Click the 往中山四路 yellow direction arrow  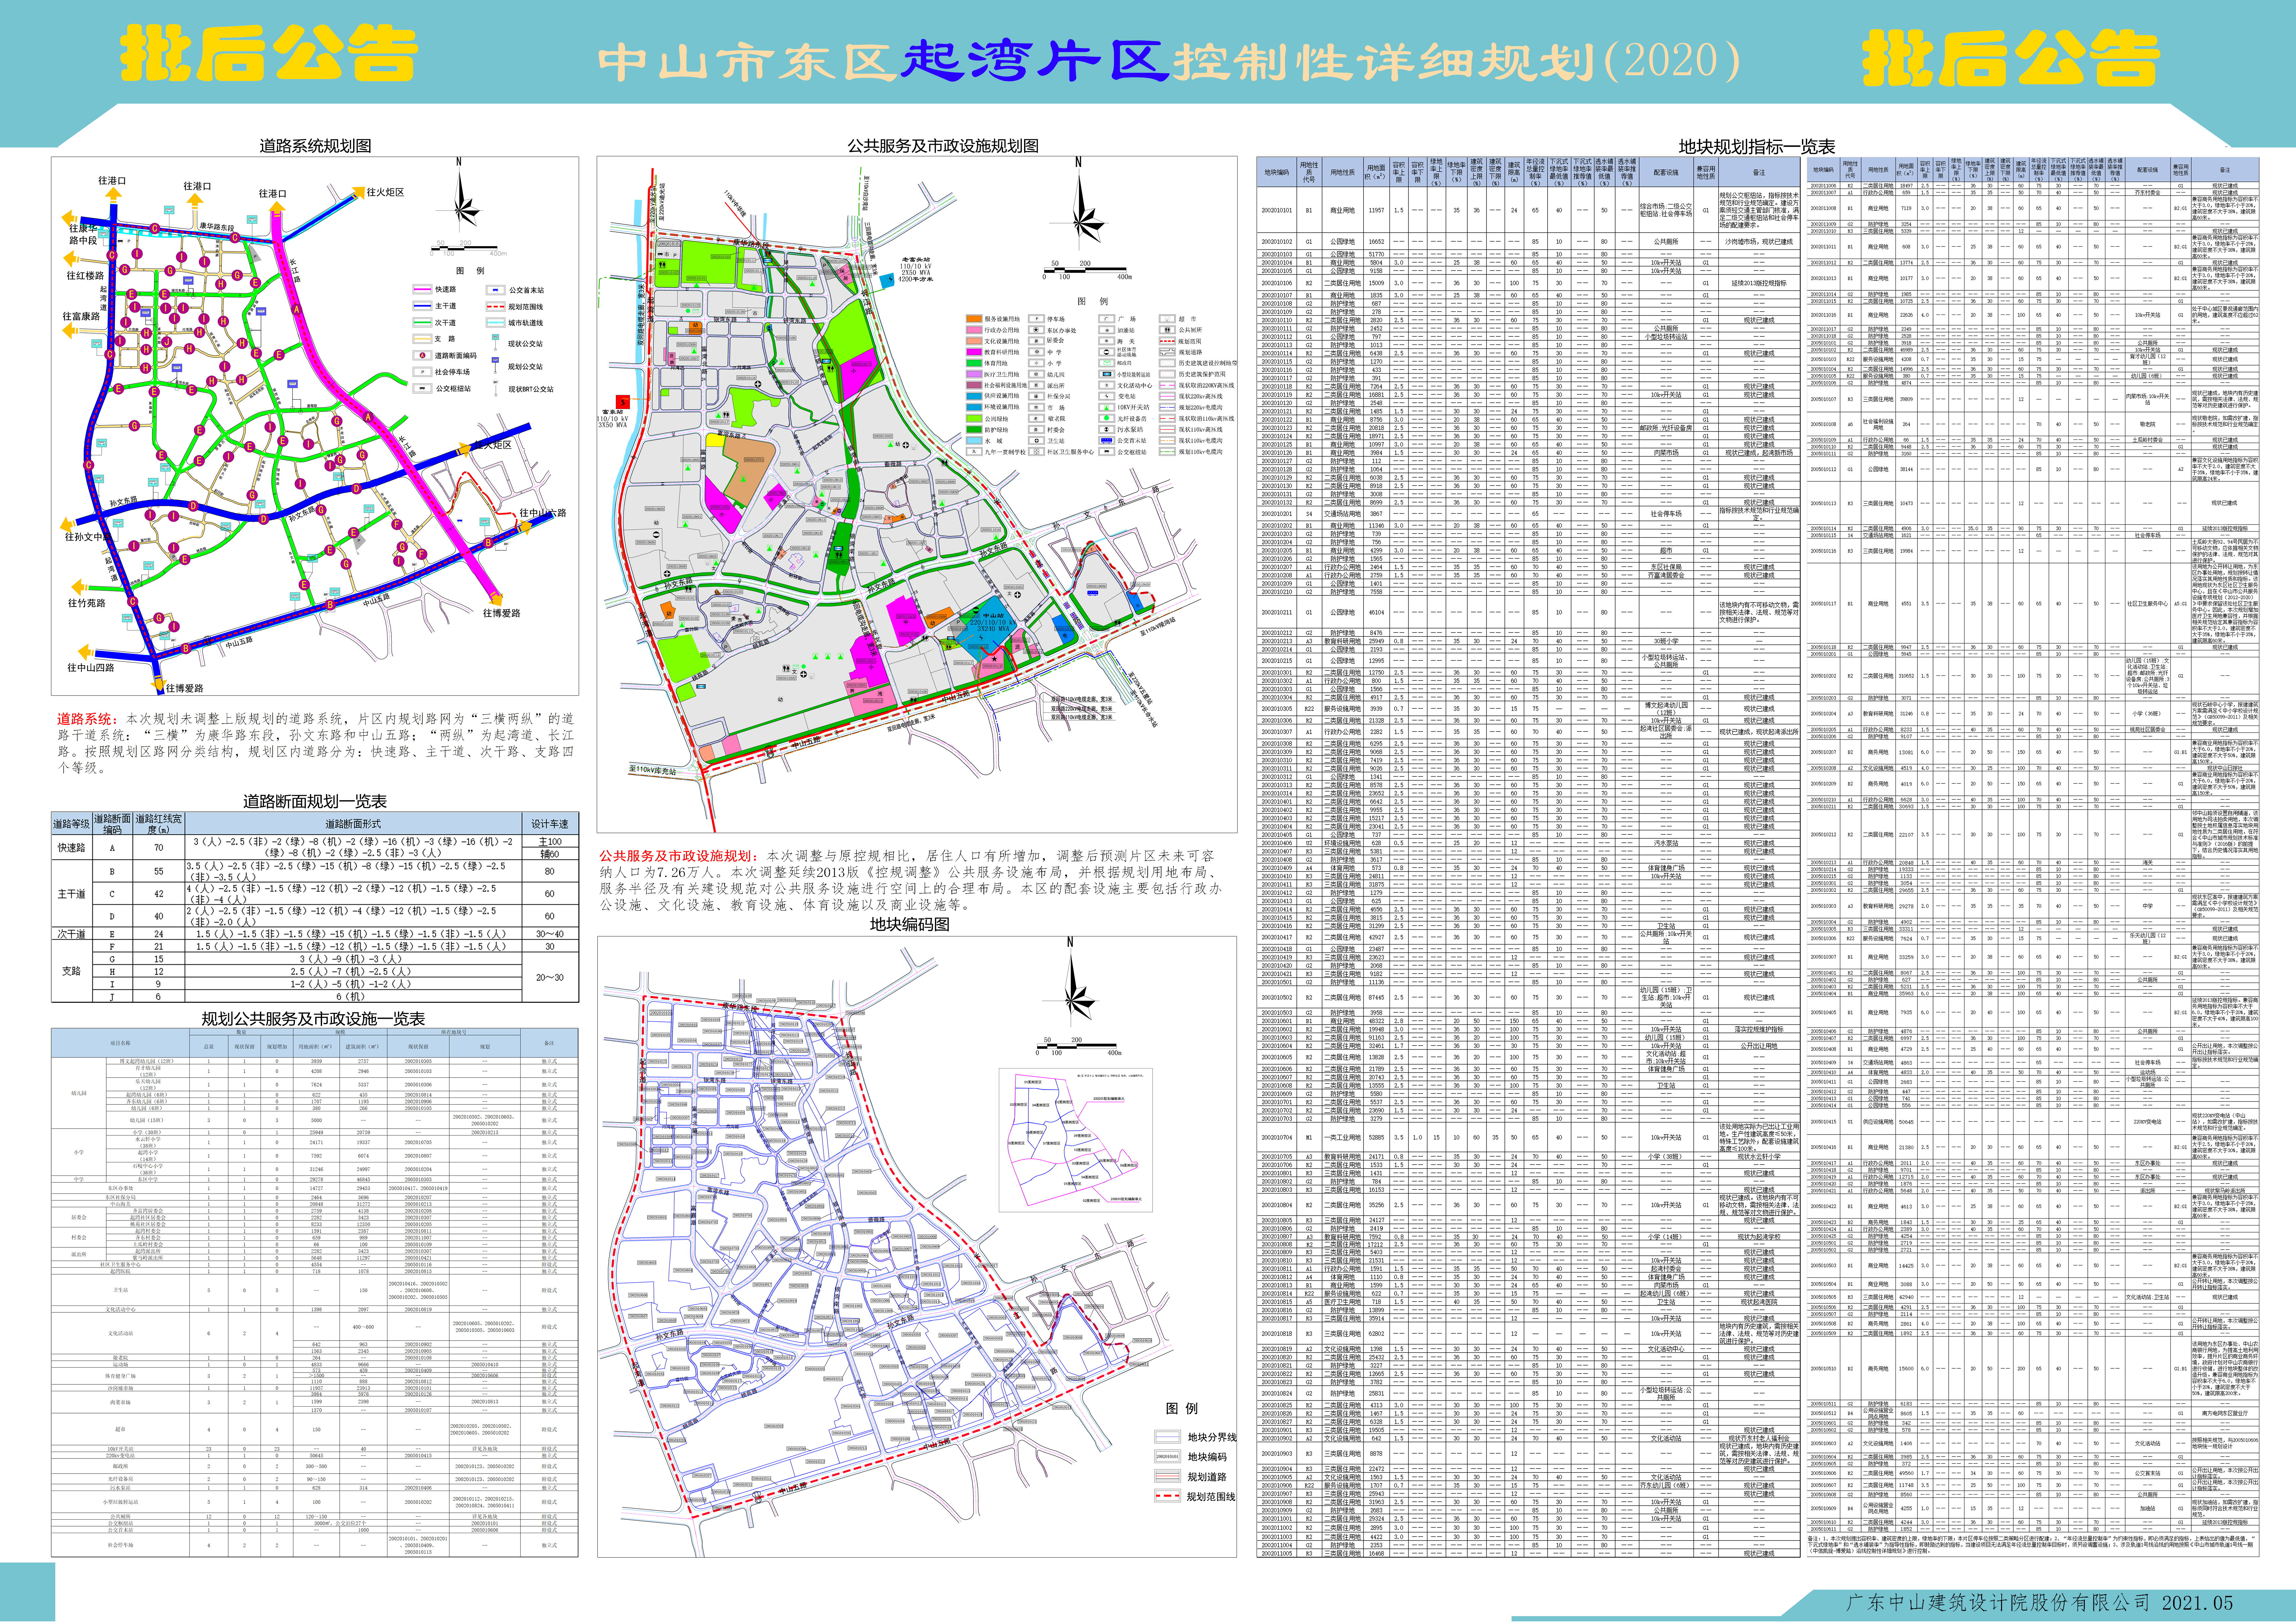point(86,652)
